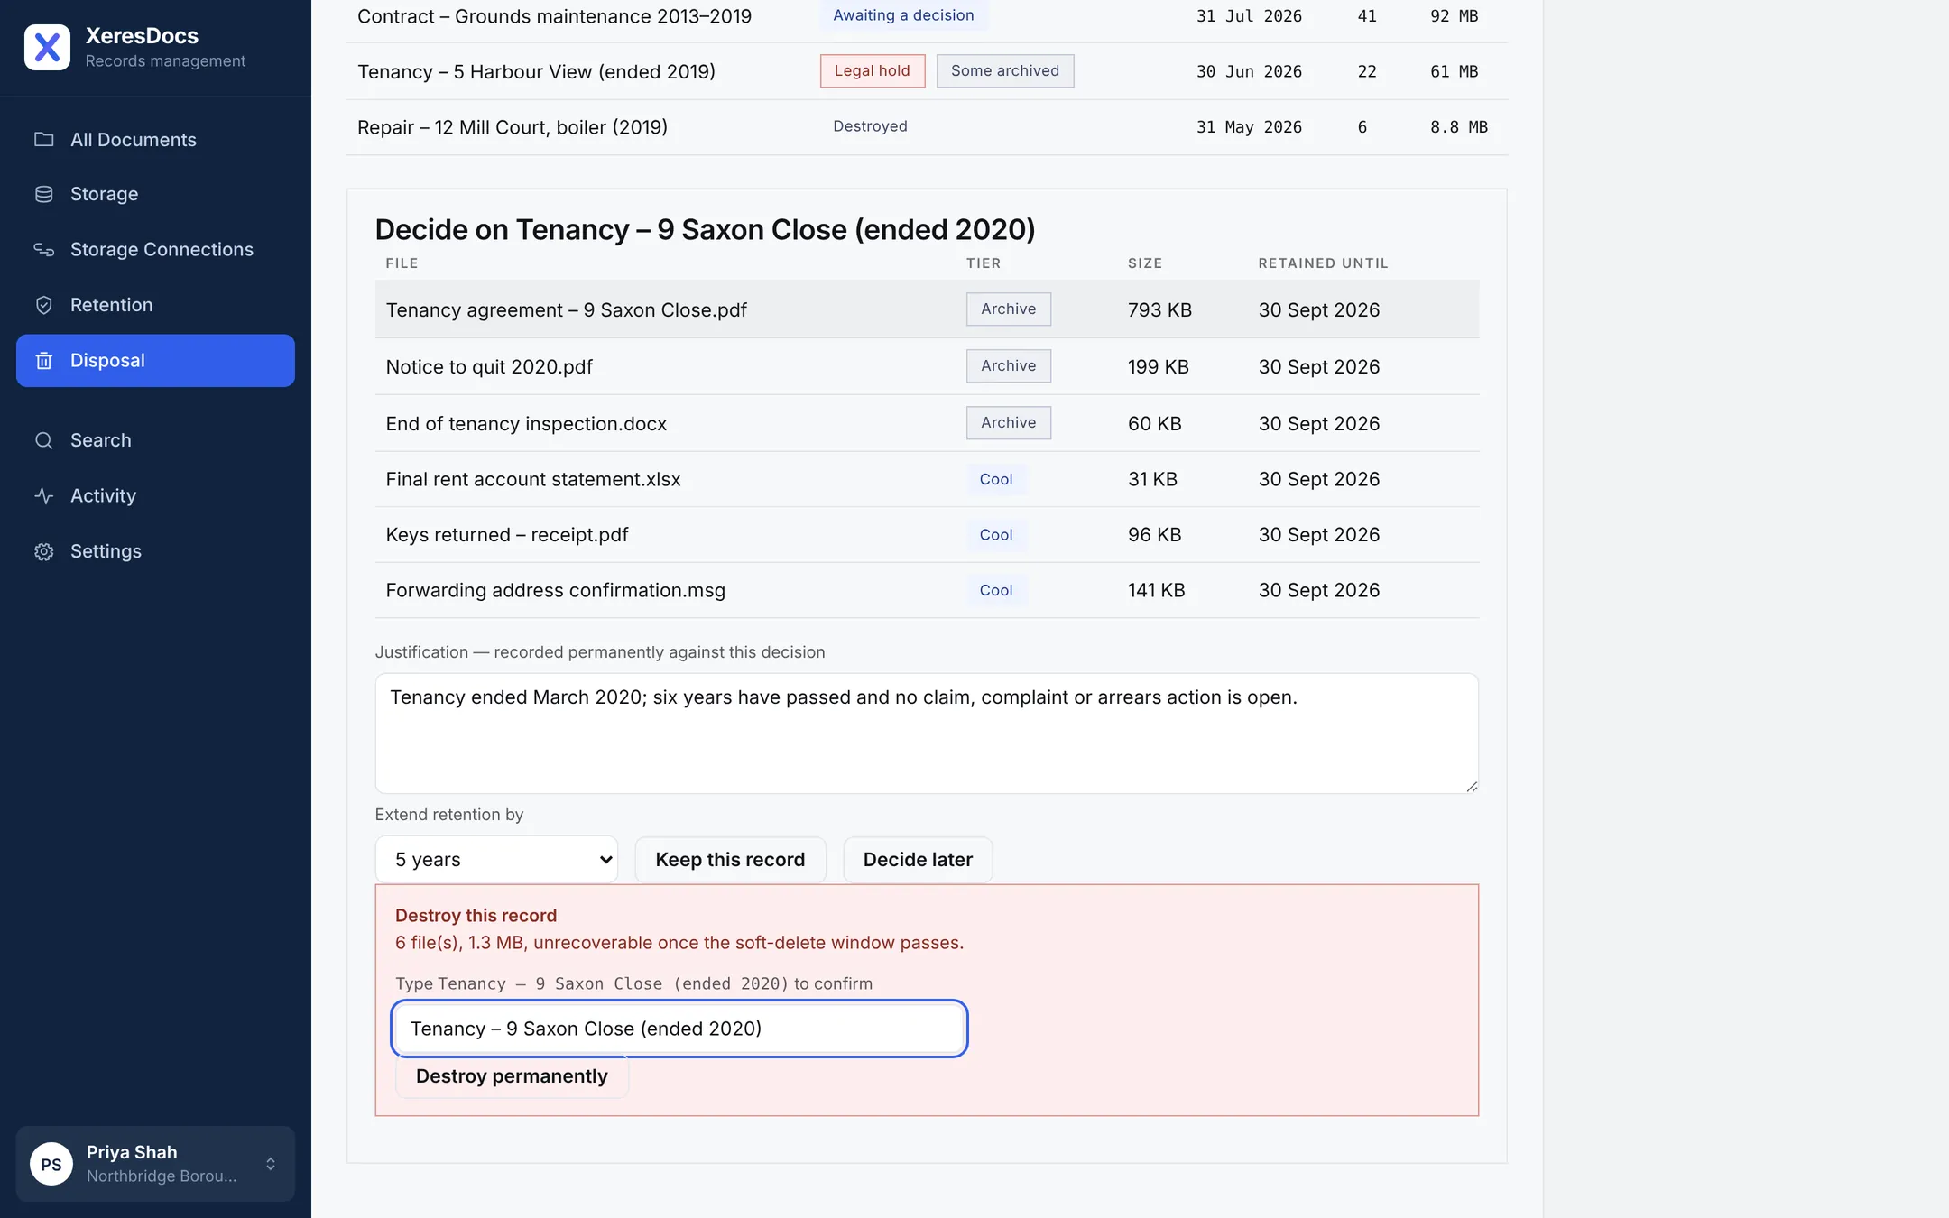
Task: Click the Search magnifier icon
Action: (x=43, y=440)
